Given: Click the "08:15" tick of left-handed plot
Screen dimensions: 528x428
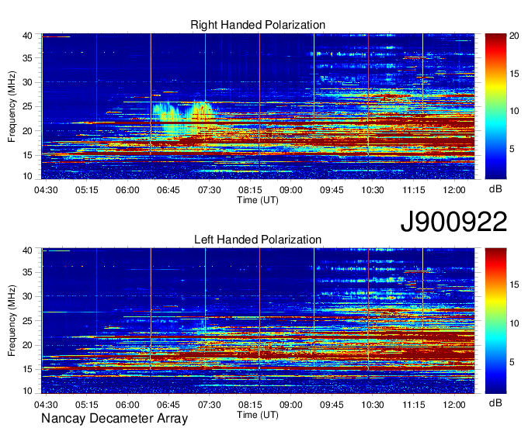Looking at the screenshot, I should (250, 404).
